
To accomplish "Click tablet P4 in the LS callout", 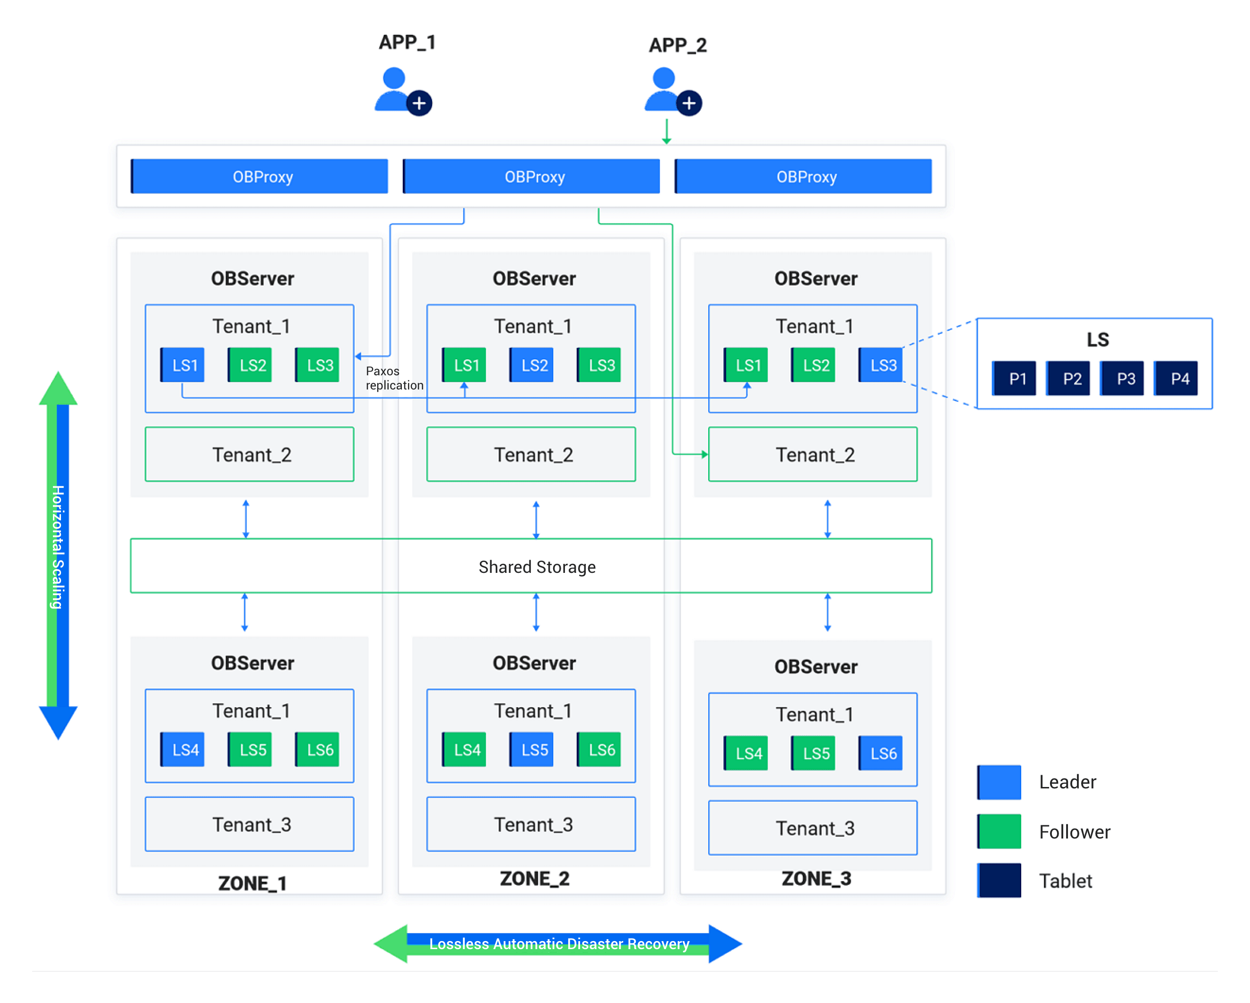I will (x=1176, y=378).
